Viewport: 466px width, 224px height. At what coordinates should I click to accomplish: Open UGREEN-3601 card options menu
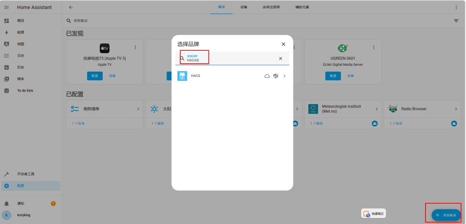pyautogui.click(x=374, y=47)
